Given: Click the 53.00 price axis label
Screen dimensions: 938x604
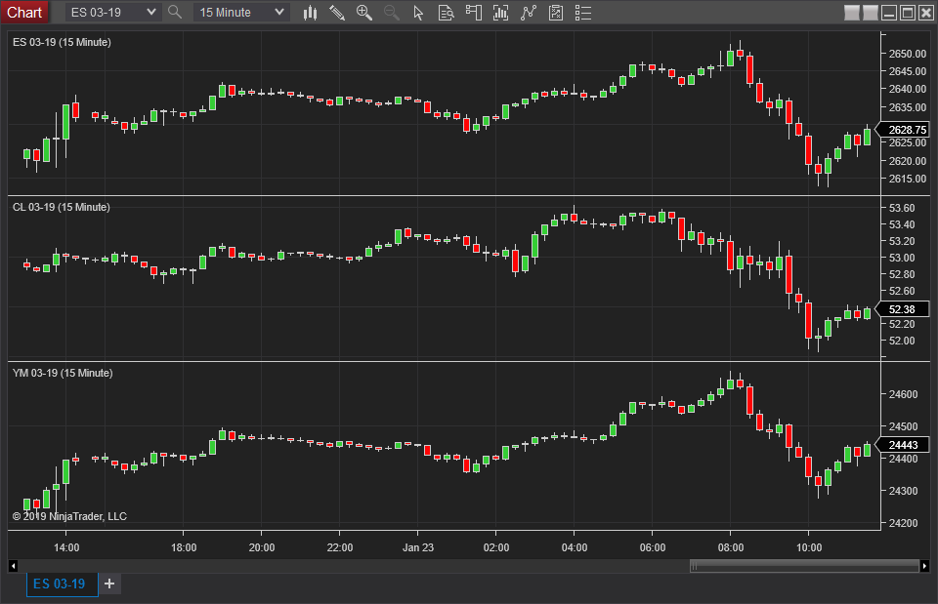Looking at the screenshot, I should point(902,258).
